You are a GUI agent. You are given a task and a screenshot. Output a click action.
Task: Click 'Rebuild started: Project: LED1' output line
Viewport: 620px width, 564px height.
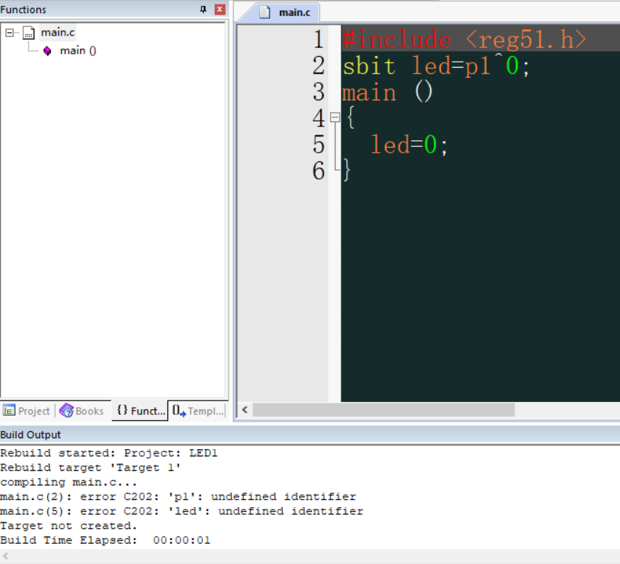coord(108,453)
